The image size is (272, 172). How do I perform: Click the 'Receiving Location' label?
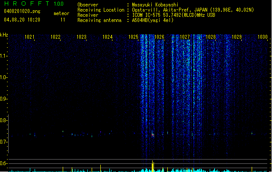101,10
